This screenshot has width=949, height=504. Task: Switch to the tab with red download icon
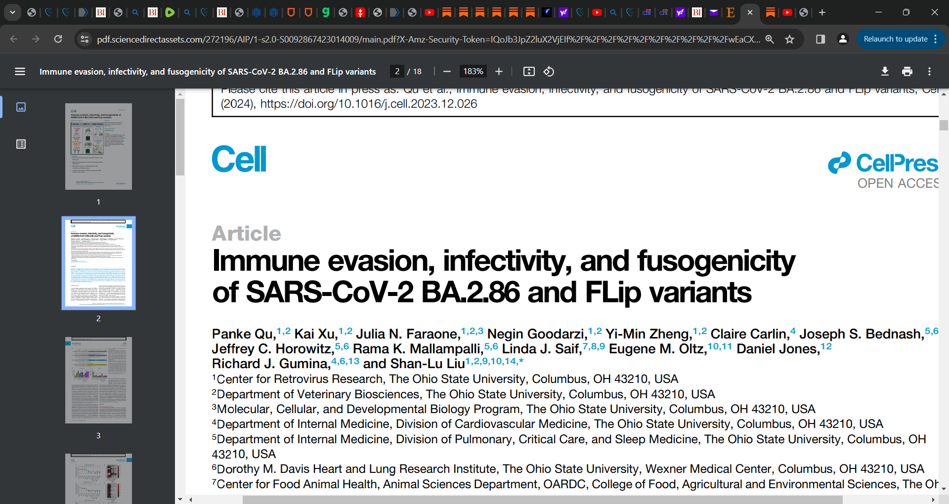360,12
